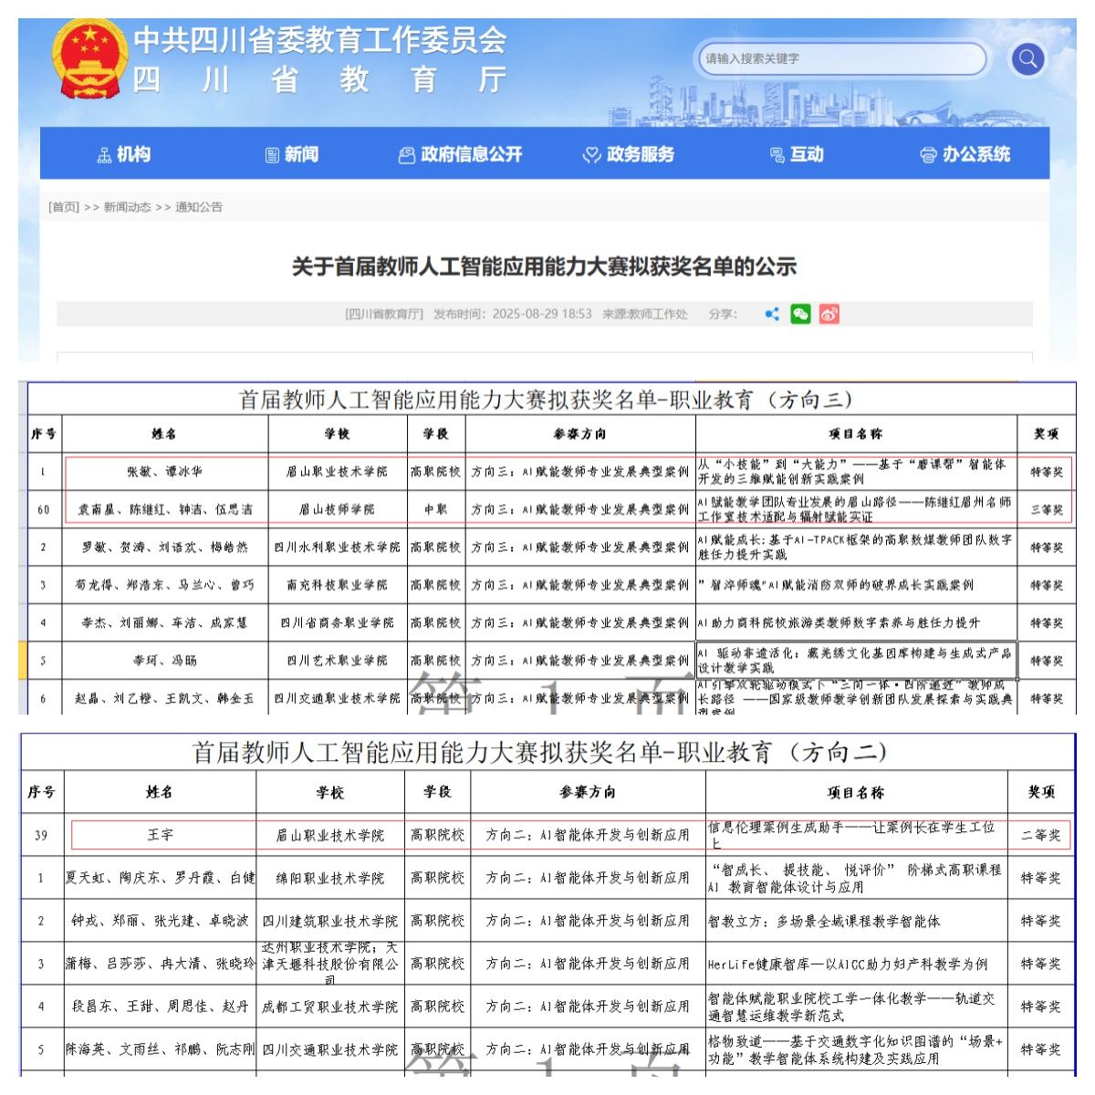Screen dimensions: 1095x1095
Task: Click the 张敏、谭冰华 name cell
Action: point(165,472)
